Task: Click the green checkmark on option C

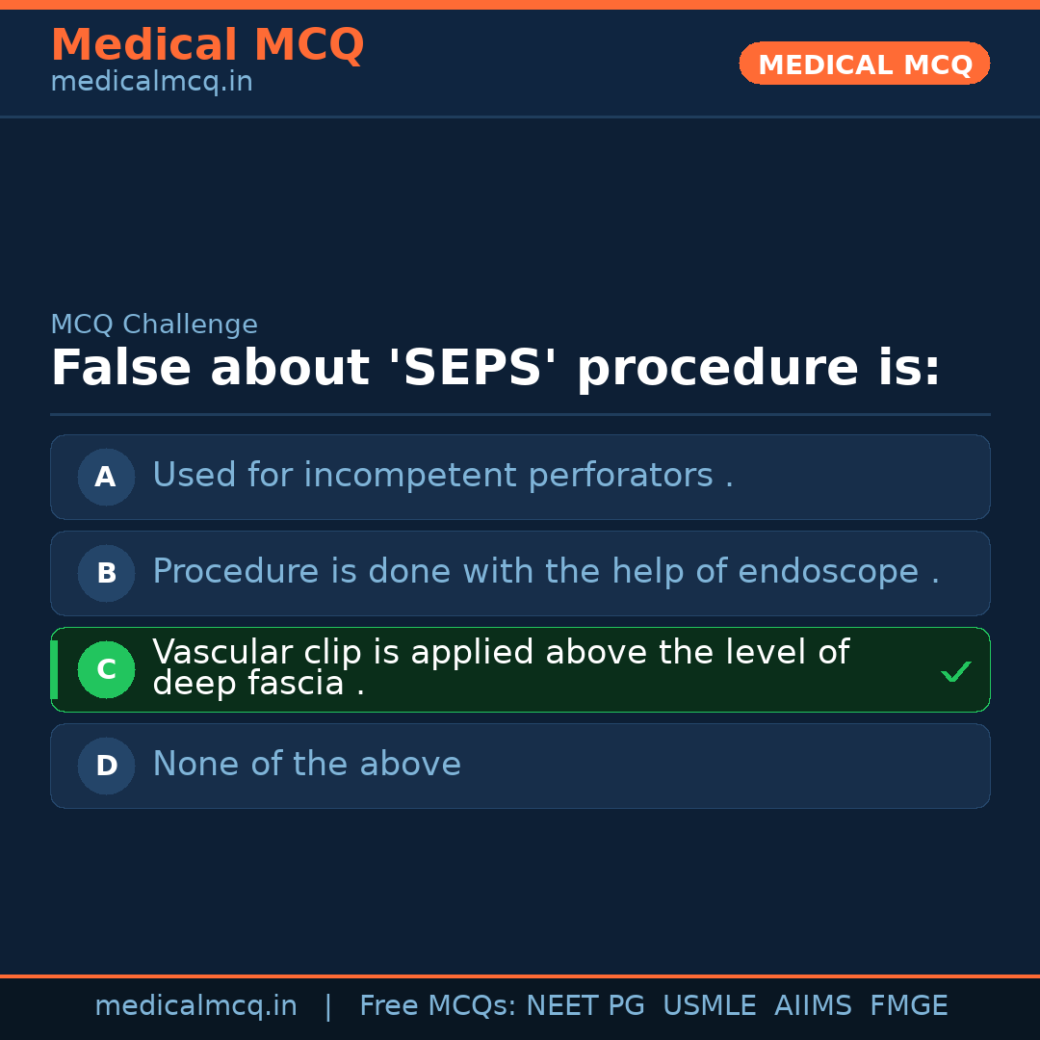Action: [955, 671]
